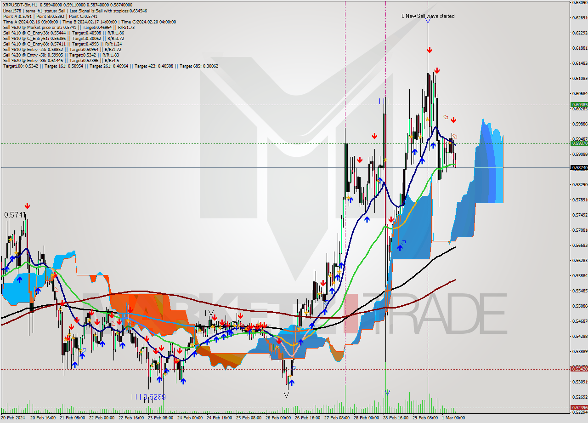The width and height of the screenshot is (588, 423).
Task: Click the '29 Feb 08:00' time axis label
Action: pos(425,418)
